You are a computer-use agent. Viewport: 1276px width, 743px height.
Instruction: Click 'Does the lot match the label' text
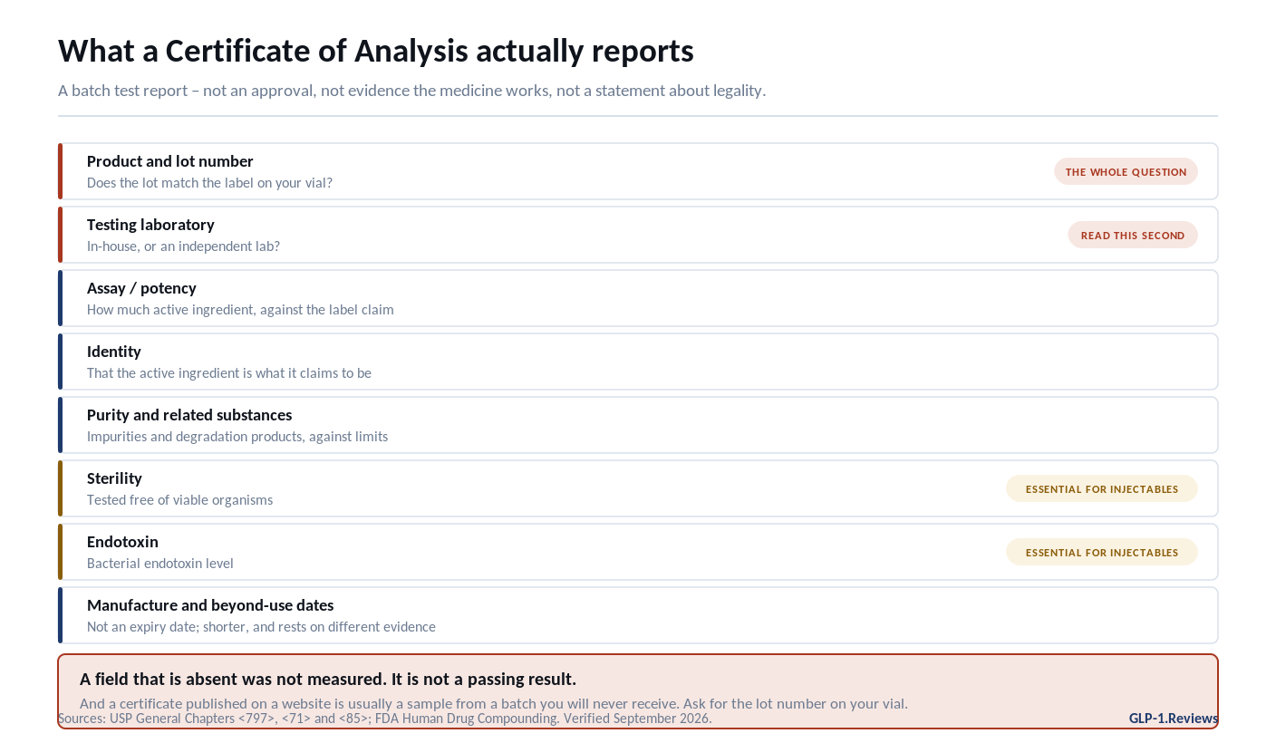[209, 182]
